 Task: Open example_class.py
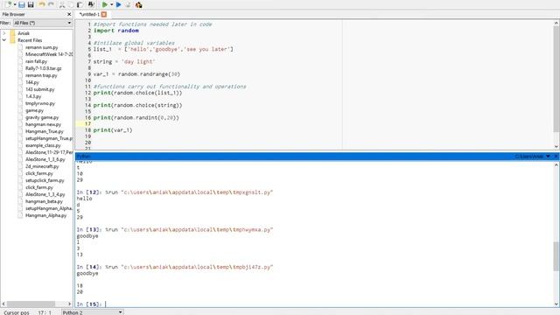43,145
